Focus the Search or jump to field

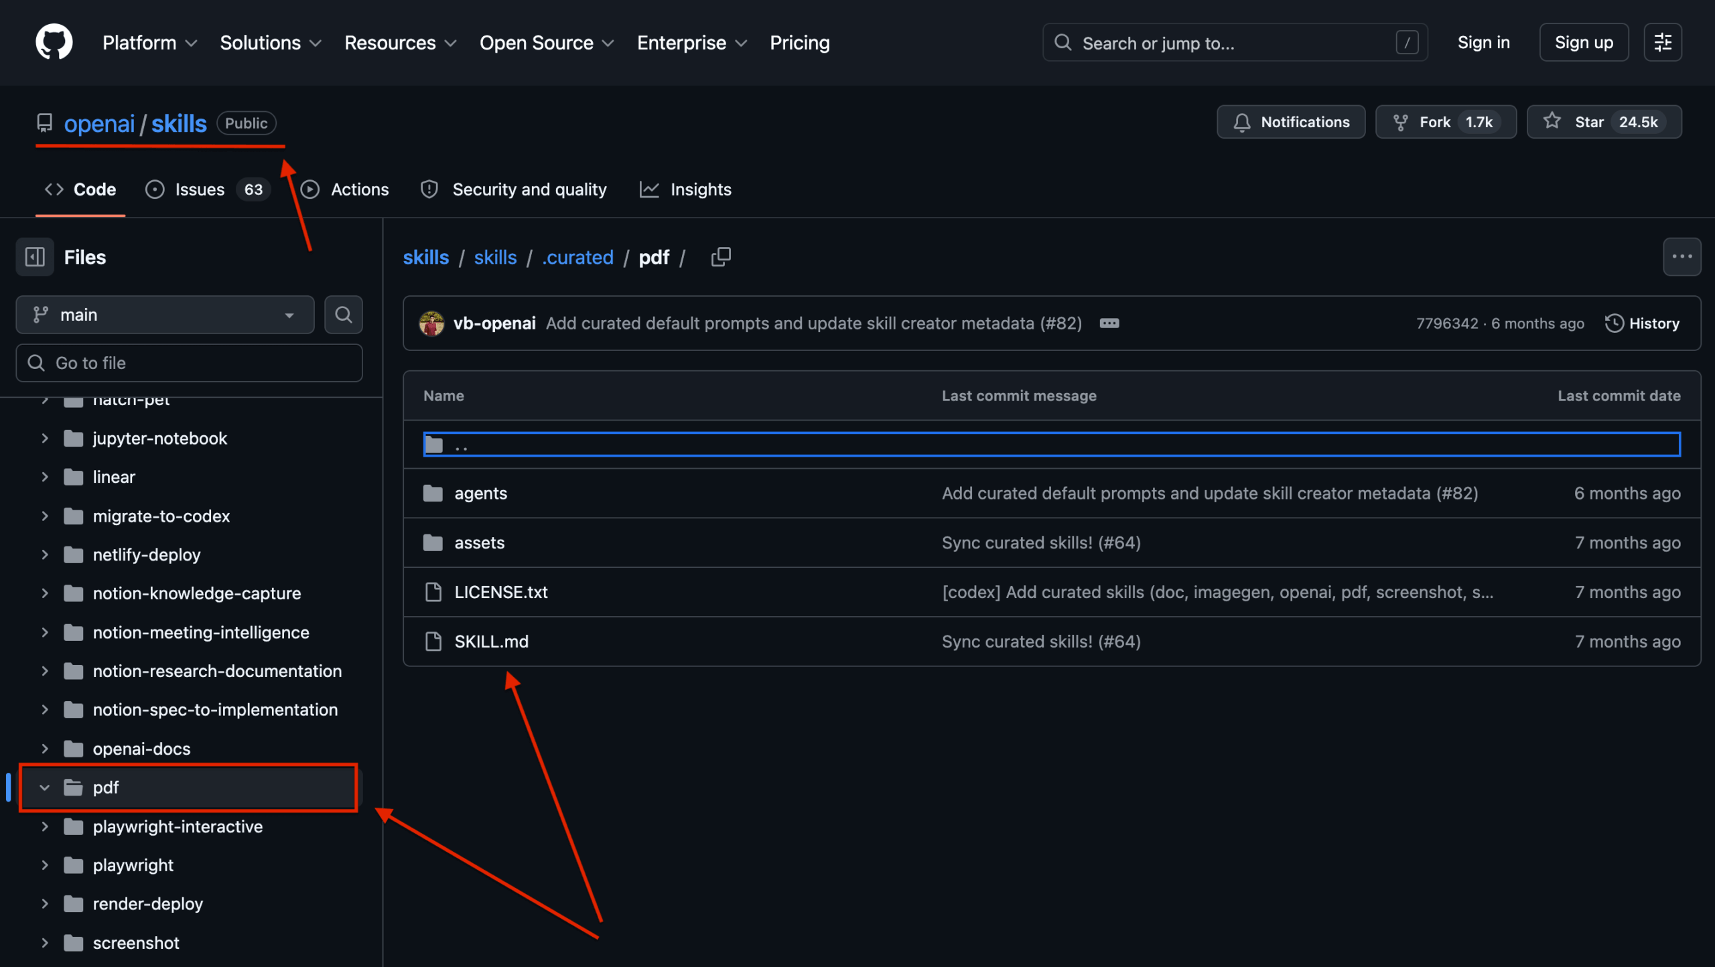coord(1235,43)
